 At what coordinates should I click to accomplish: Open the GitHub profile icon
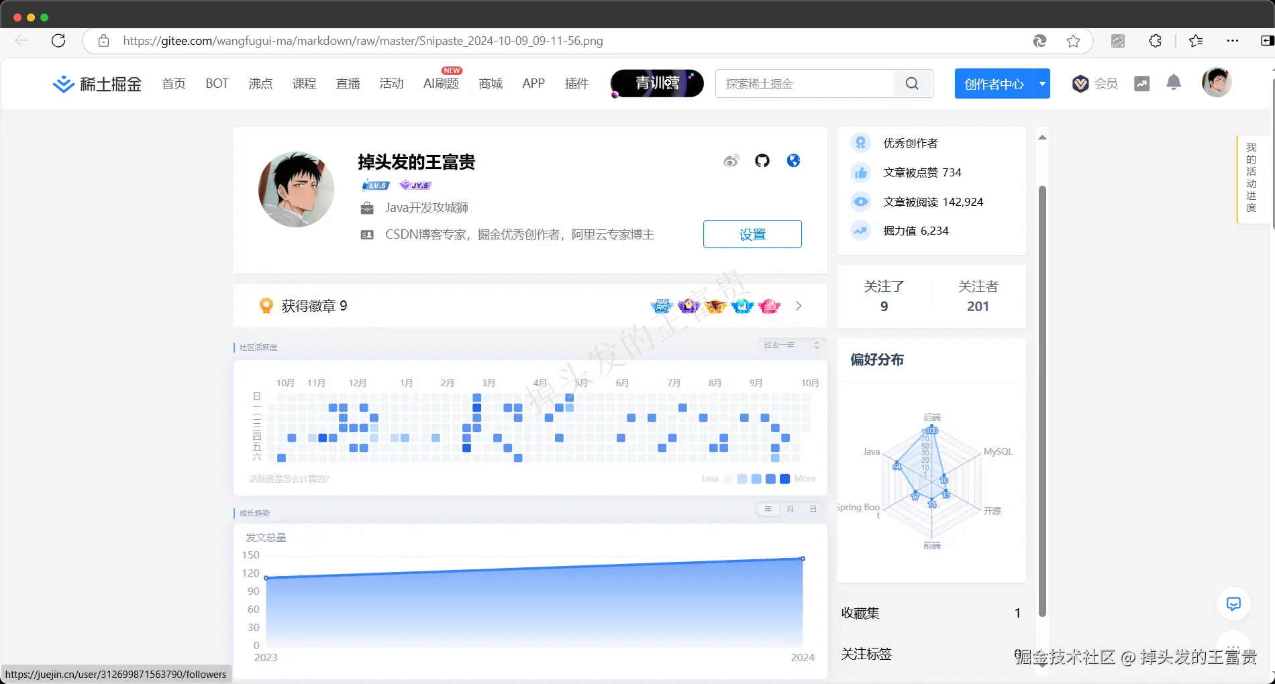pyautogui.click(x=762, y=161)
